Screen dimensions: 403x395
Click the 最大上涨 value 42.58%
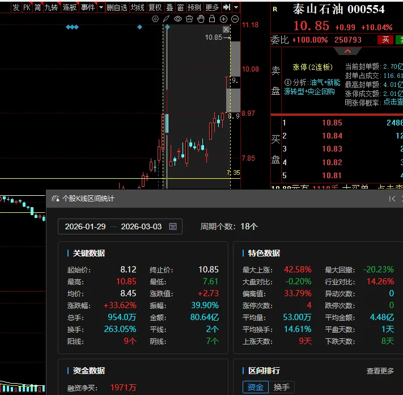298,270
